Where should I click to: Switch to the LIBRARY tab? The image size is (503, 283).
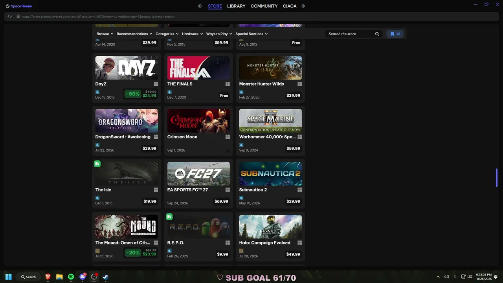pyautogui.click(x=236, y=6)
